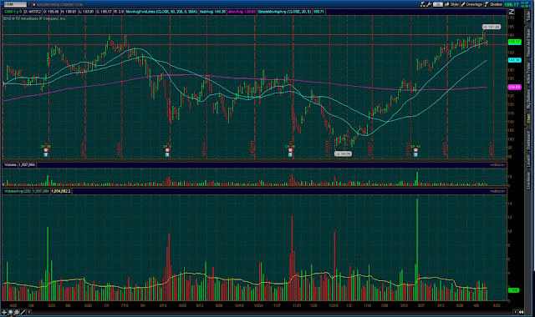Click the blue event marker near 11/21

[290, 154]
